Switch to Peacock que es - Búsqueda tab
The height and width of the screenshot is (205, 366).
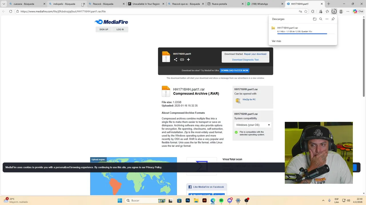coord(186,4)
